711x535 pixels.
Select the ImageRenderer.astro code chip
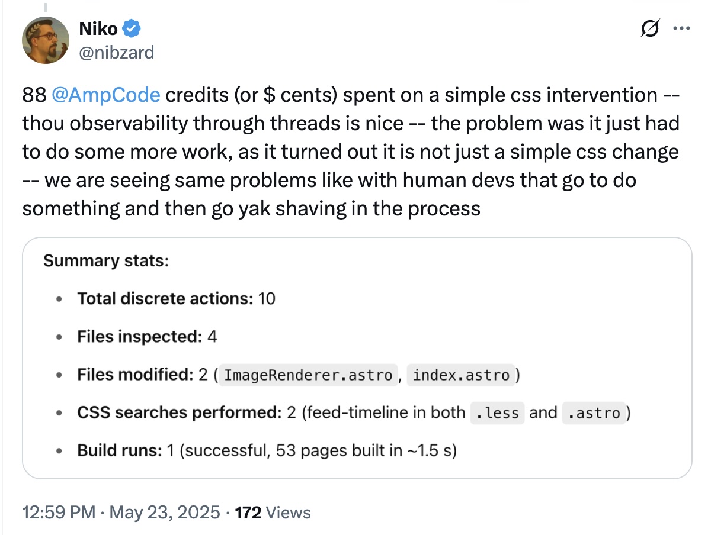click(307, 375)
